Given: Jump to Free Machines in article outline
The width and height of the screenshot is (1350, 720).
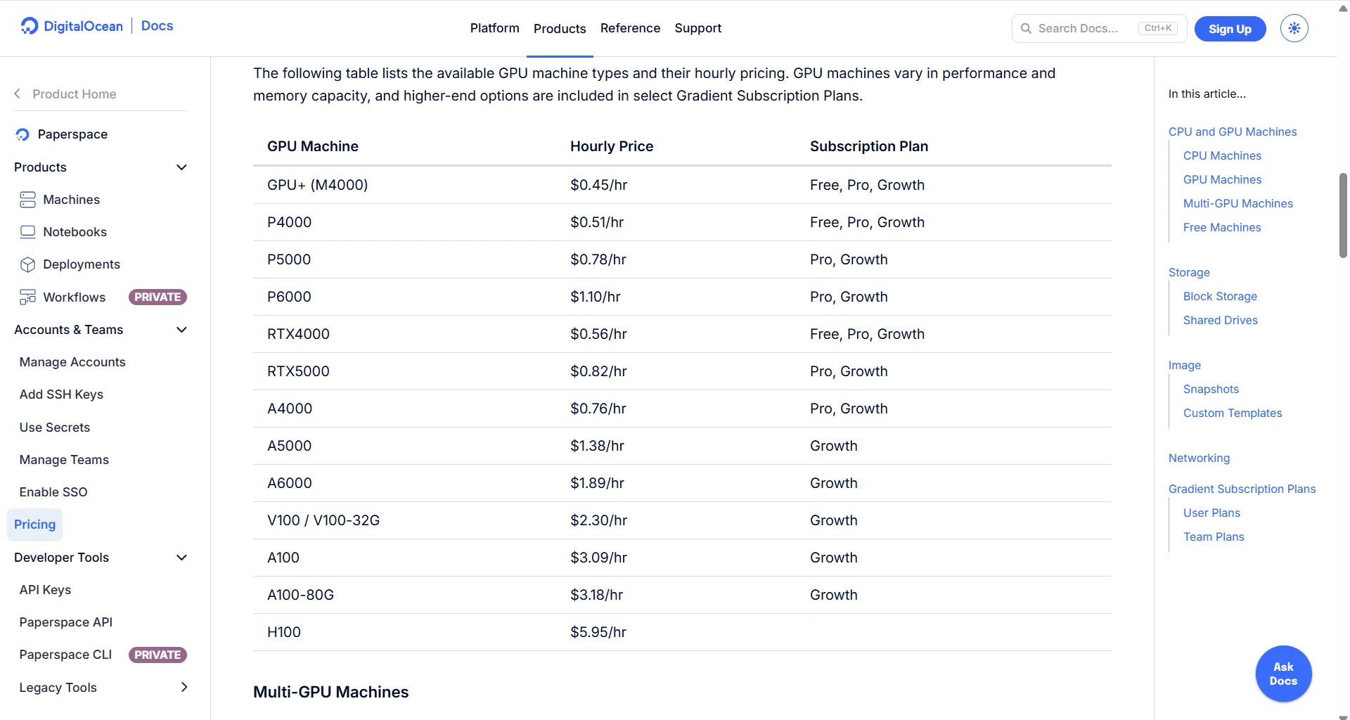Looking at the screenshot, I should (x=1222, y=227).
